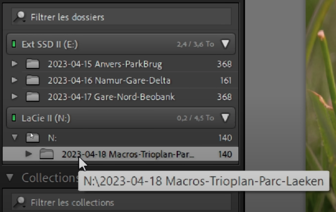Select the 2023-04-17 Gare-Nord-Beobank folder name
The width and height of the screenshot is (336, 212).
coord(111,97)
